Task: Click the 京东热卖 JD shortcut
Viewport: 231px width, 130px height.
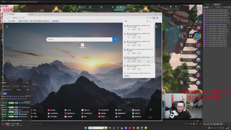Action: [52, 110]
